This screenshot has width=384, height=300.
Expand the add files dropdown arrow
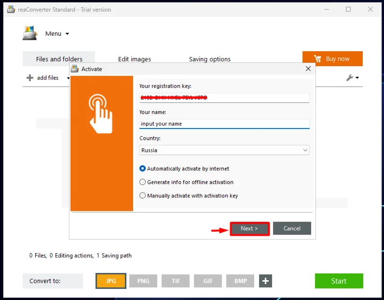click(x=68, y=78)
